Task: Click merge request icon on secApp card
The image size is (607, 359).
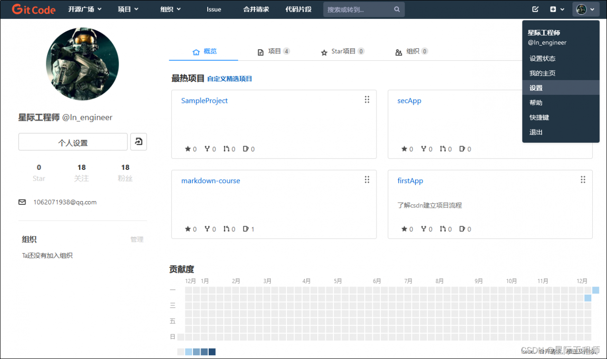Action: click(443, 149)
